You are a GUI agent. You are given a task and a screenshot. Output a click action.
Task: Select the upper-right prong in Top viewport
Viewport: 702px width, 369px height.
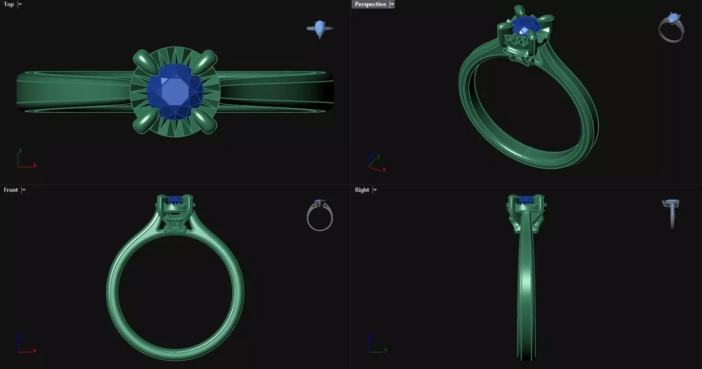click(204, 62)
